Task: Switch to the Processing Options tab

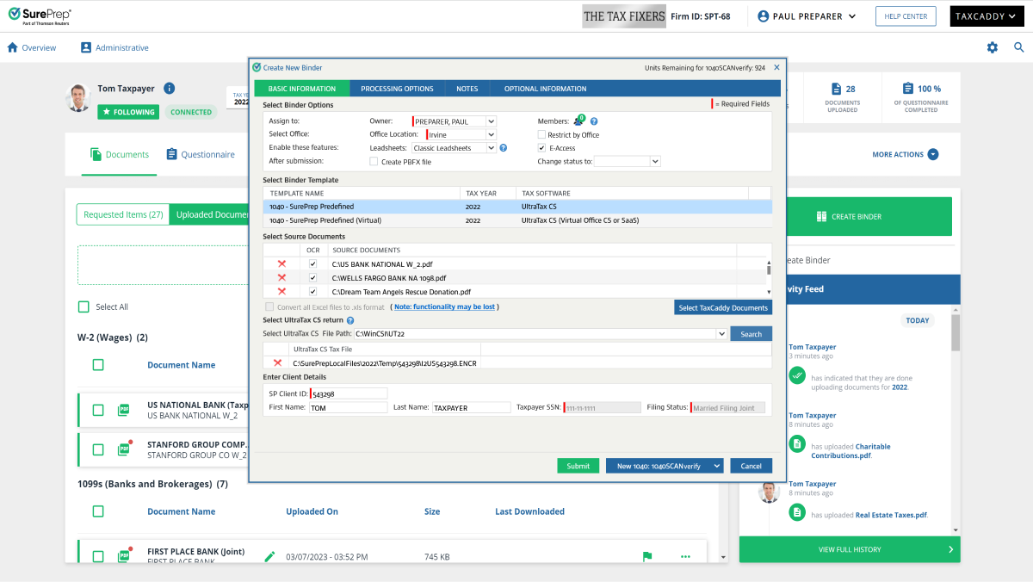Action: click(397, 89)
